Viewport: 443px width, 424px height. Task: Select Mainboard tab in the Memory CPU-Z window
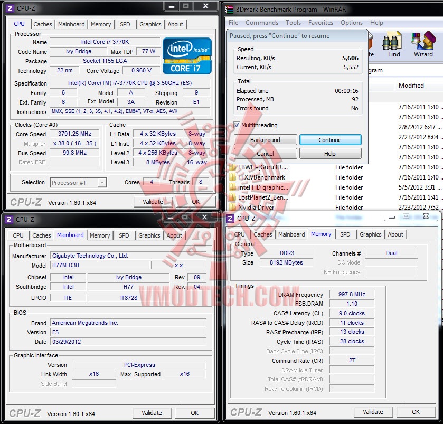pyautogui.click(x=291, y=234)
